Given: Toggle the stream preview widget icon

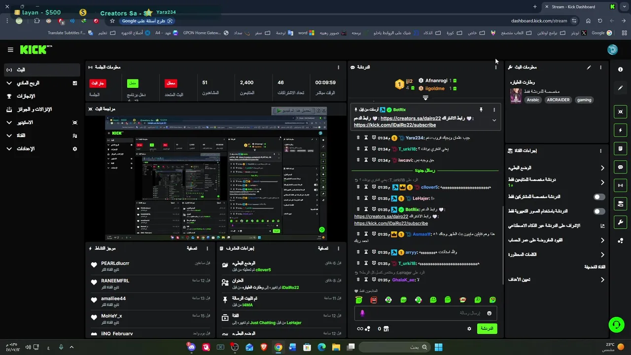Looking at the screenshot, I should (x=620, y=112).
